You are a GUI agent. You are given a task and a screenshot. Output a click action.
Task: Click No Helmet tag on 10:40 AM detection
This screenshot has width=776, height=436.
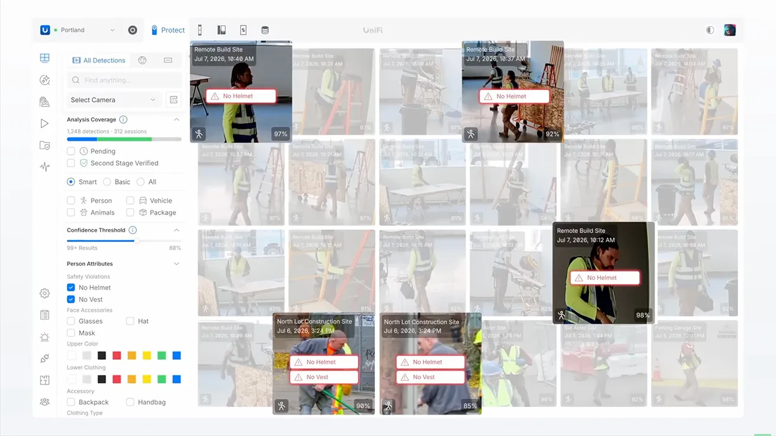pyautogui.click(x=241, y=96)
